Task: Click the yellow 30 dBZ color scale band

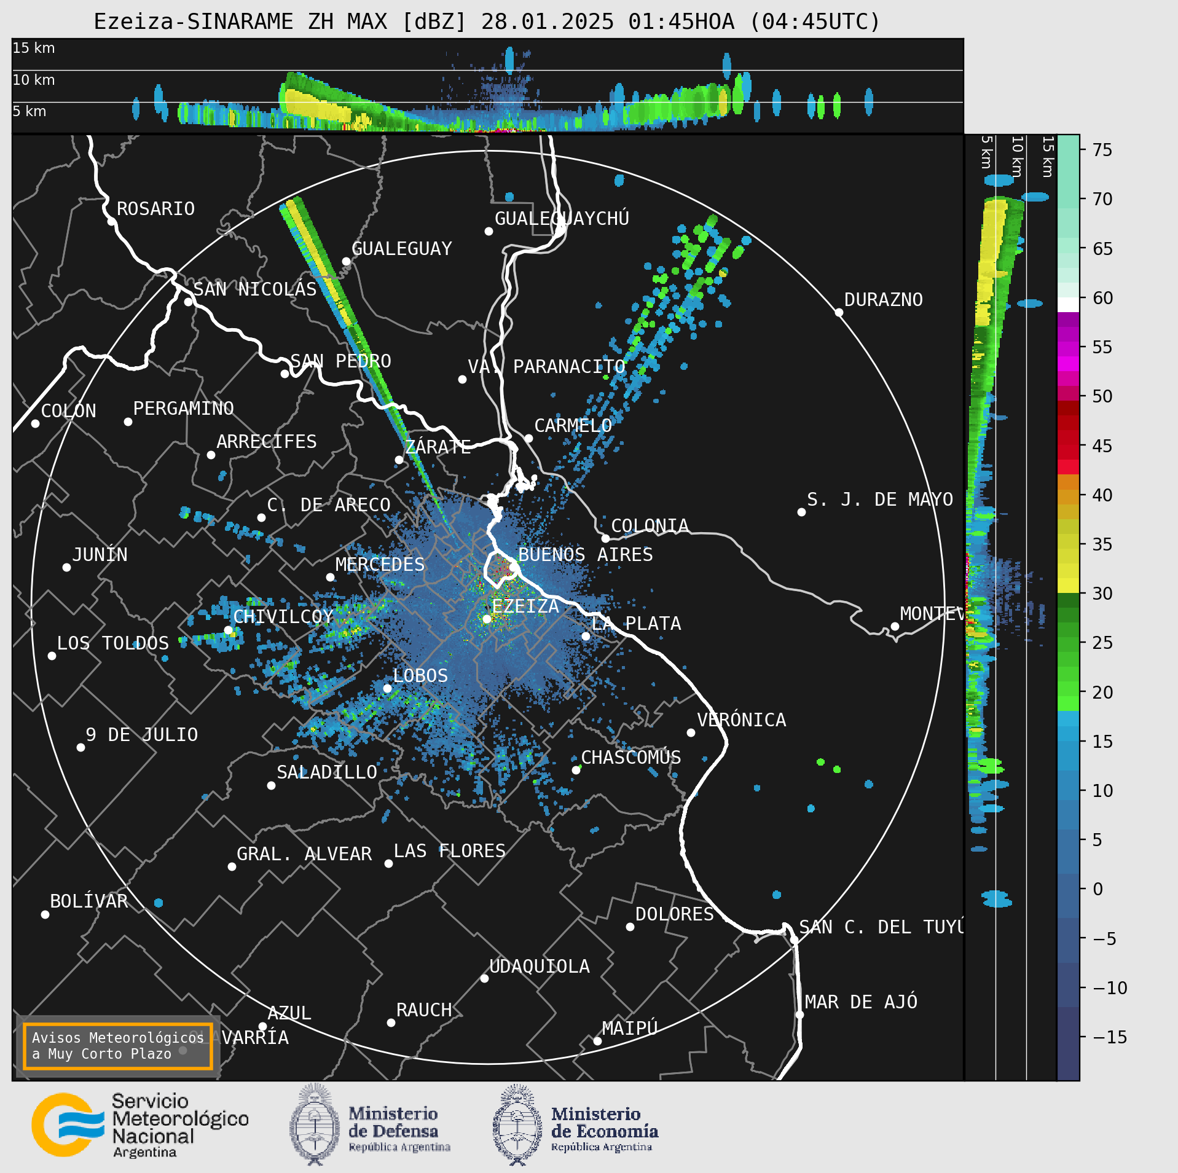Action: (x=1068, y=586)
